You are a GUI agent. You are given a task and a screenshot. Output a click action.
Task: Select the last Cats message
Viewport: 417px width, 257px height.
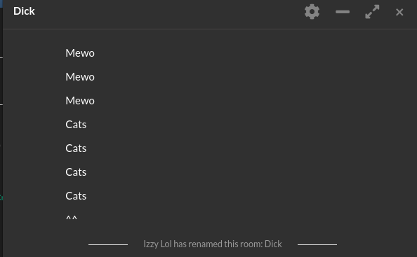pos(76,196)
